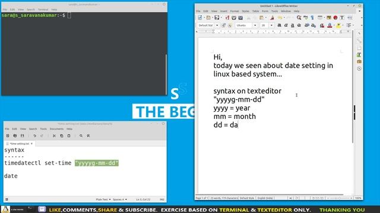Click the Linux Mint menu button on taskbar
Image resolution: width=380 pixels, height=213 pixels.
5,209
